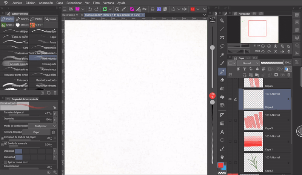Image resolution: width=302 pixels, height=175 pixels.
Task: Delete paper texture with trash icon
Action: 53,132
